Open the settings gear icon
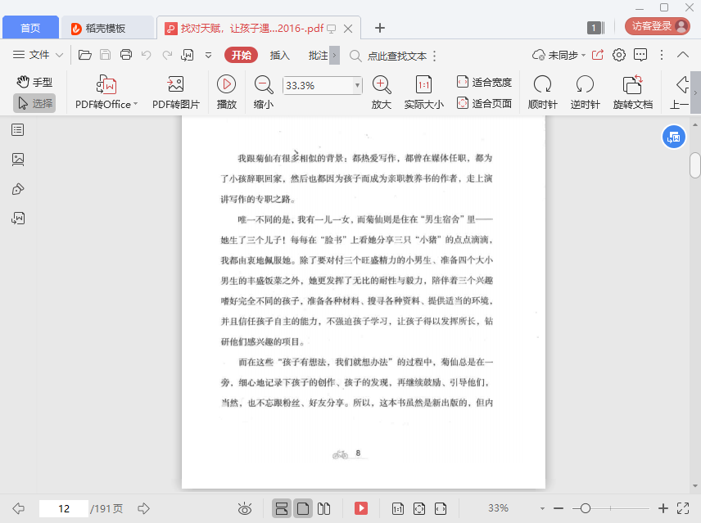 click(x=619, y=55)
